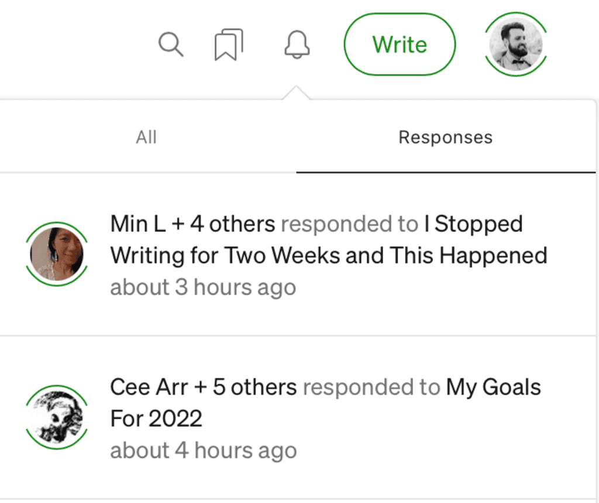This screenshot has width=599, height=503.
Task: Open the user profile avatar menu
Action: point(516,45)
